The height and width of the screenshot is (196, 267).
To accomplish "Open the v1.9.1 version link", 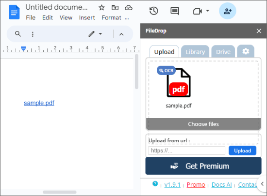I will click(172, 185).
